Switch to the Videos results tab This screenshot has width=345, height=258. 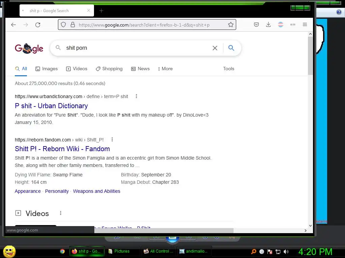[76, 69]
